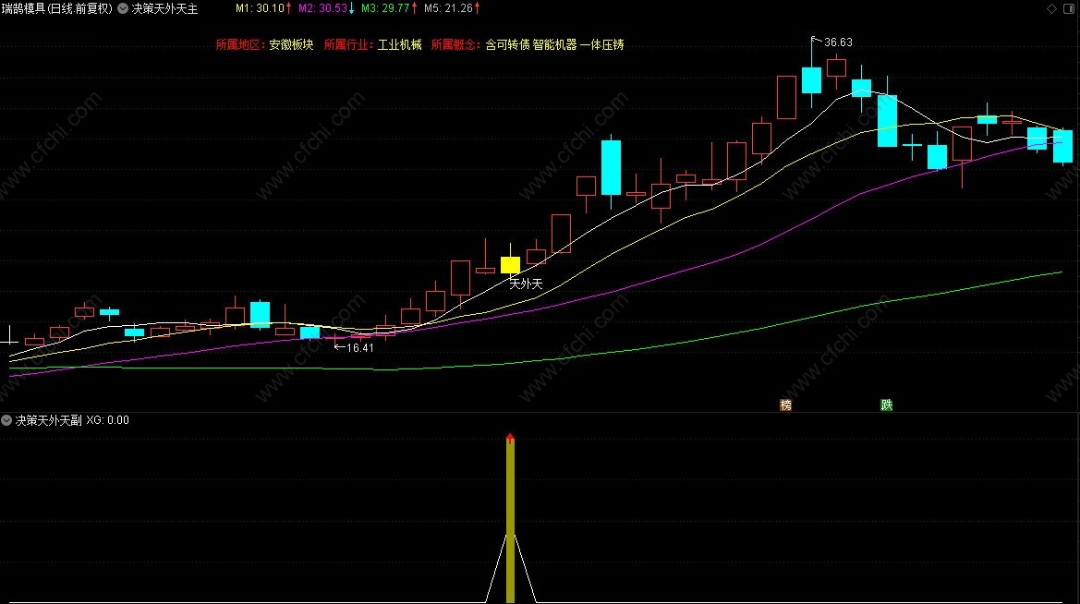Click the 所属地区 heading
1080x604 pixels.
coord(238,44)
